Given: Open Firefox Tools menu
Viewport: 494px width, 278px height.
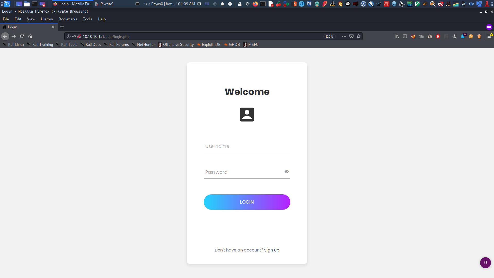Looking at the screenshot, I should click(87, 19).
